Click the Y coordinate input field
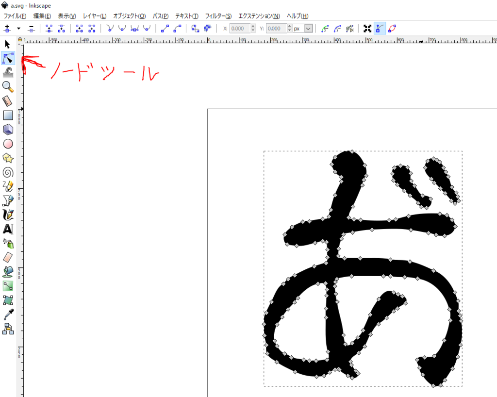497x397 pixels. point(276,29)
